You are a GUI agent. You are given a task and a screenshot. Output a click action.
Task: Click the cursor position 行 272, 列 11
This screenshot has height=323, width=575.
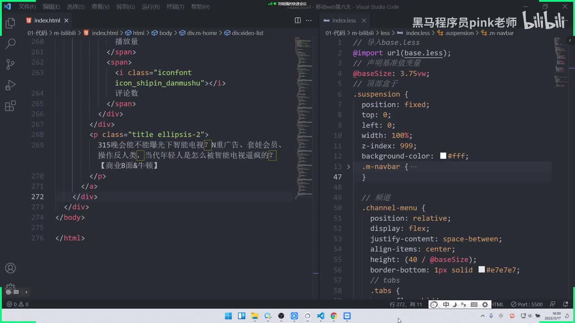tap(406, 304)
